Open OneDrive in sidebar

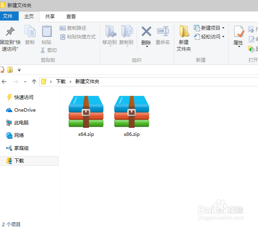21,110
